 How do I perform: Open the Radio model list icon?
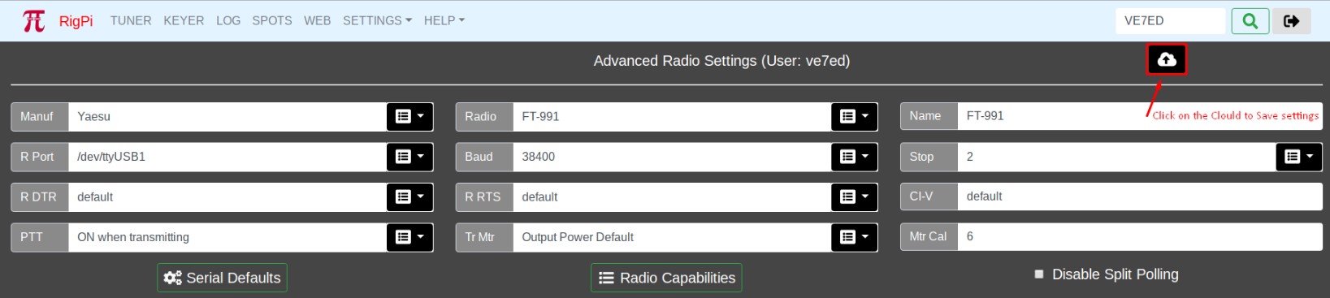[854, 116]
